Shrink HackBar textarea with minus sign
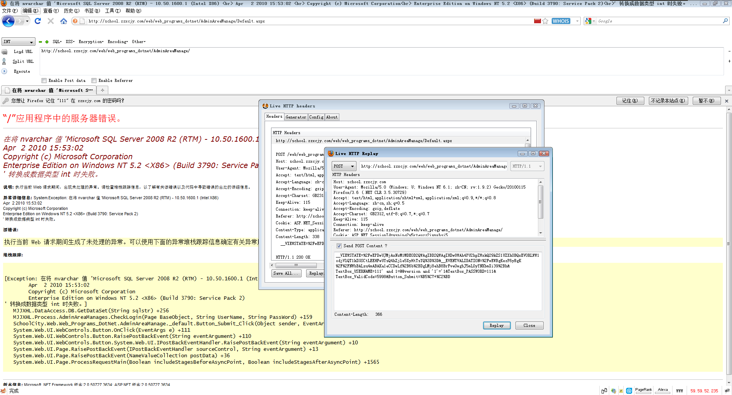732x395 pixels. click(x=729, y=51)
